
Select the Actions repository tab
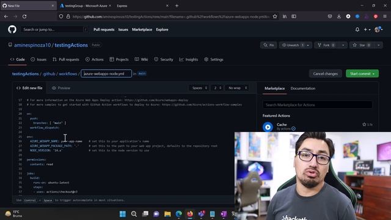(x=95, y=59)
